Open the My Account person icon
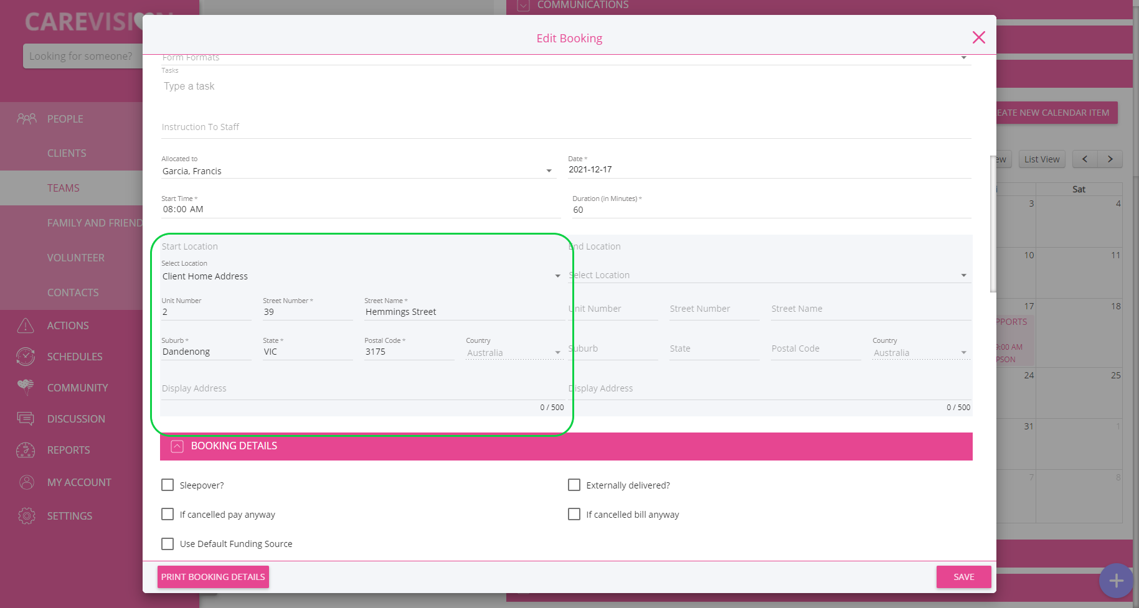This screenshot has height=608, width=1139. pos(26,482)
